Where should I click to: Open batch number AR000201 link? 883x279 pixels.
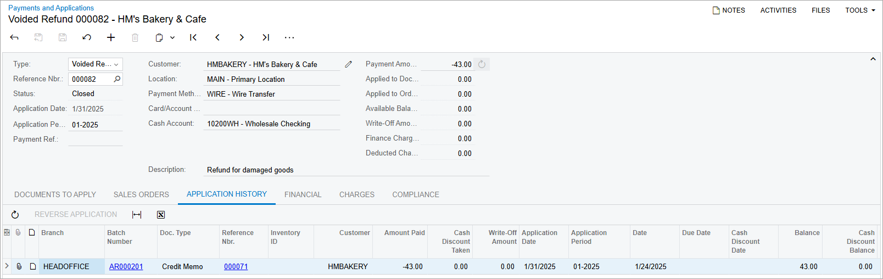126,266
